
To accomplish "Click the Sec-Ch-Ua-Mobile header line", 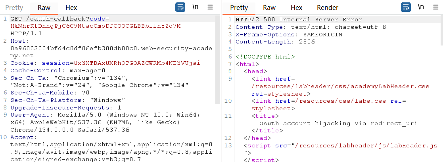I will (50, 92).
